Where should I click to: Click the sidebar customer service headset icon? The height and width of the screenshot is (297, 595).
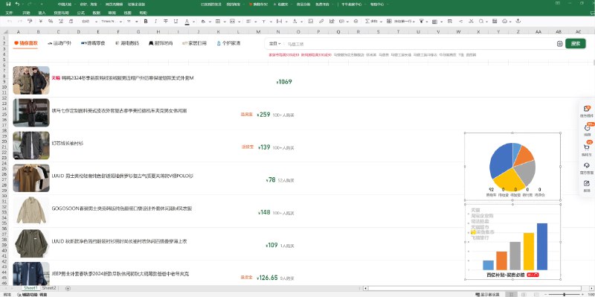587,165
